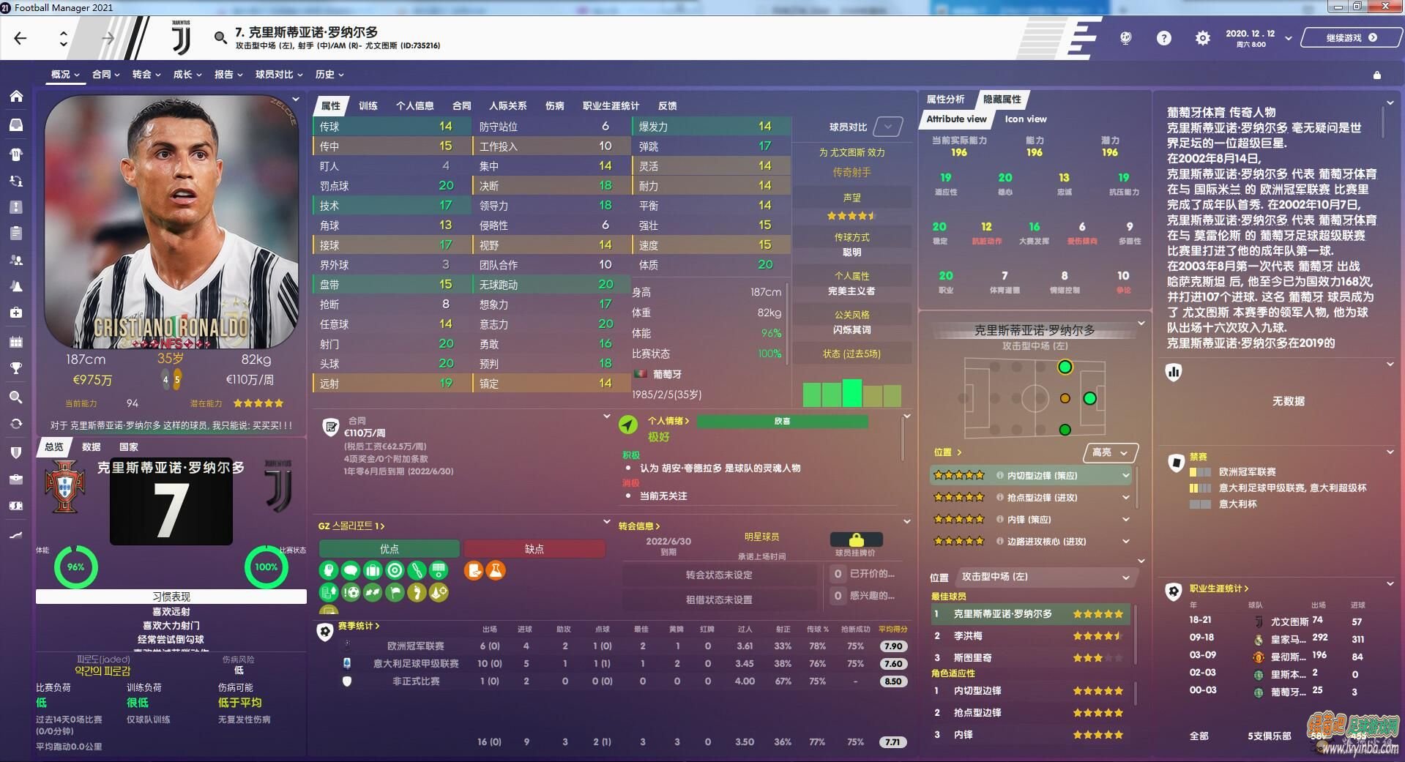Click the 100% match sharpness circular gauge
The width and height of the screenshot is (1405, 762).
click(x=266, y=567)
